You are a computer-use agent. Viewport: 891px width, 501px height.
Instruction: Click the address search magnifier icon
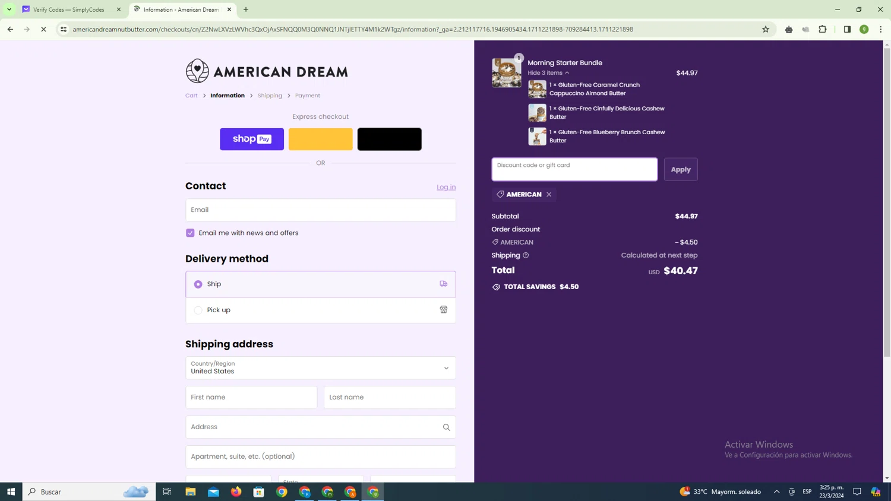[x=447, y=427]
